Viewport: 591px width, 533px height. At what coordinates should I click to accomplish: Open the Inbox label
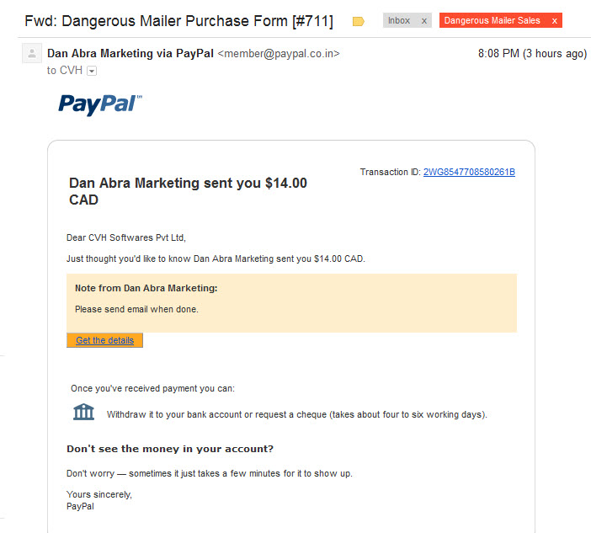[399, 20]
